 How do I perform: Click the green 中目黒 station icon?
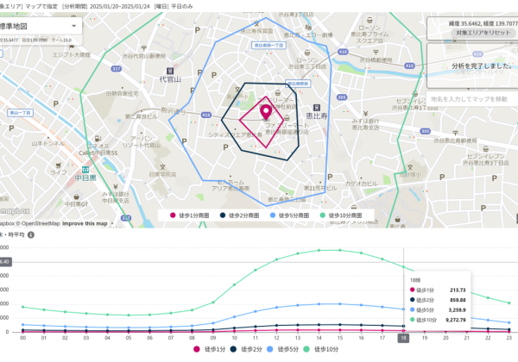[85, 170]
